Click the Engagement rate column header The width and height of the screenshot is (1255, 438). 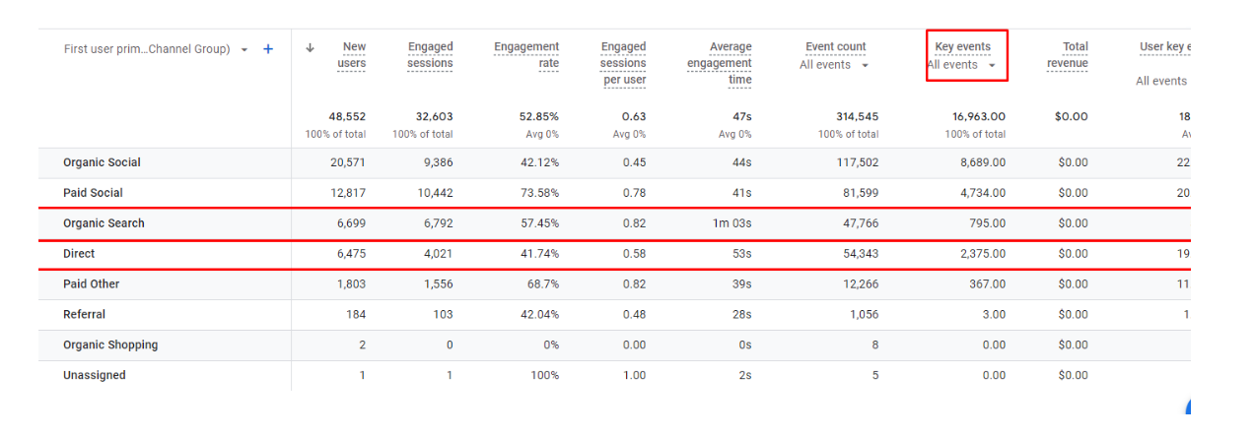[x=526, y=55]
